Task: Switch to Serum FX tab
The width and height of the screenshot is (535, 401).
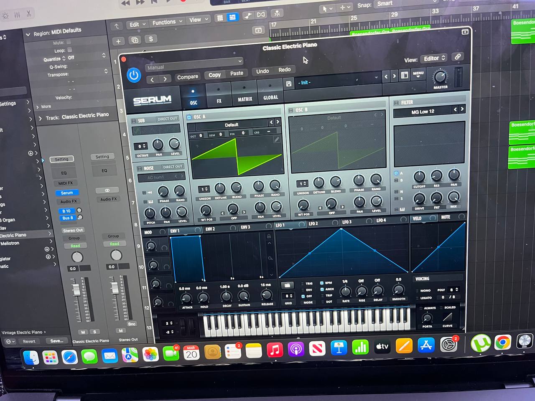Action: [x=219, y=95]
